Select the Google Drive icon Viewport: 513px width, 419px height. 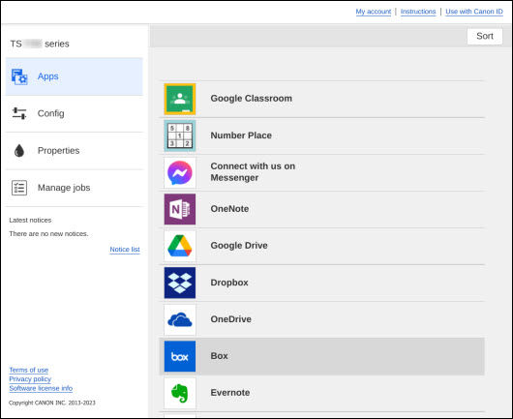click(x=180, y=246)
